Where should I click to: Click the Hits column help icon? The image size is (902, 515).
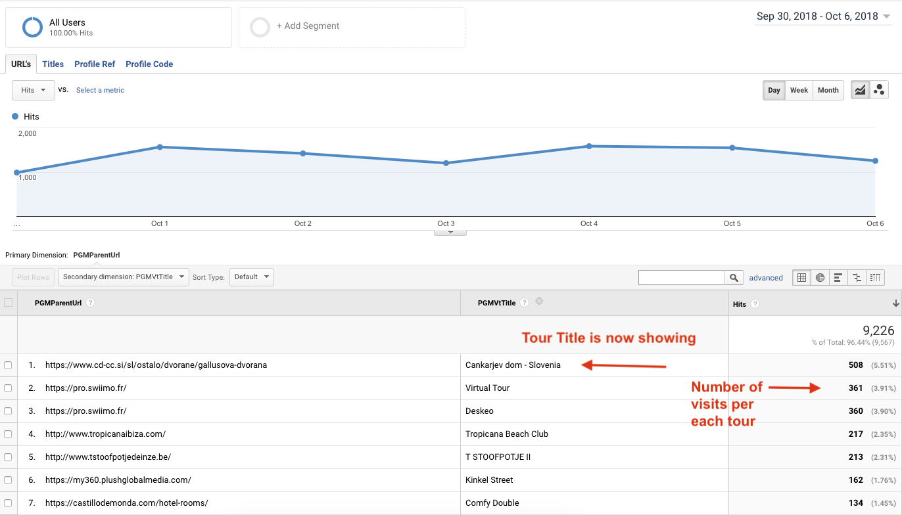point(755,304)
